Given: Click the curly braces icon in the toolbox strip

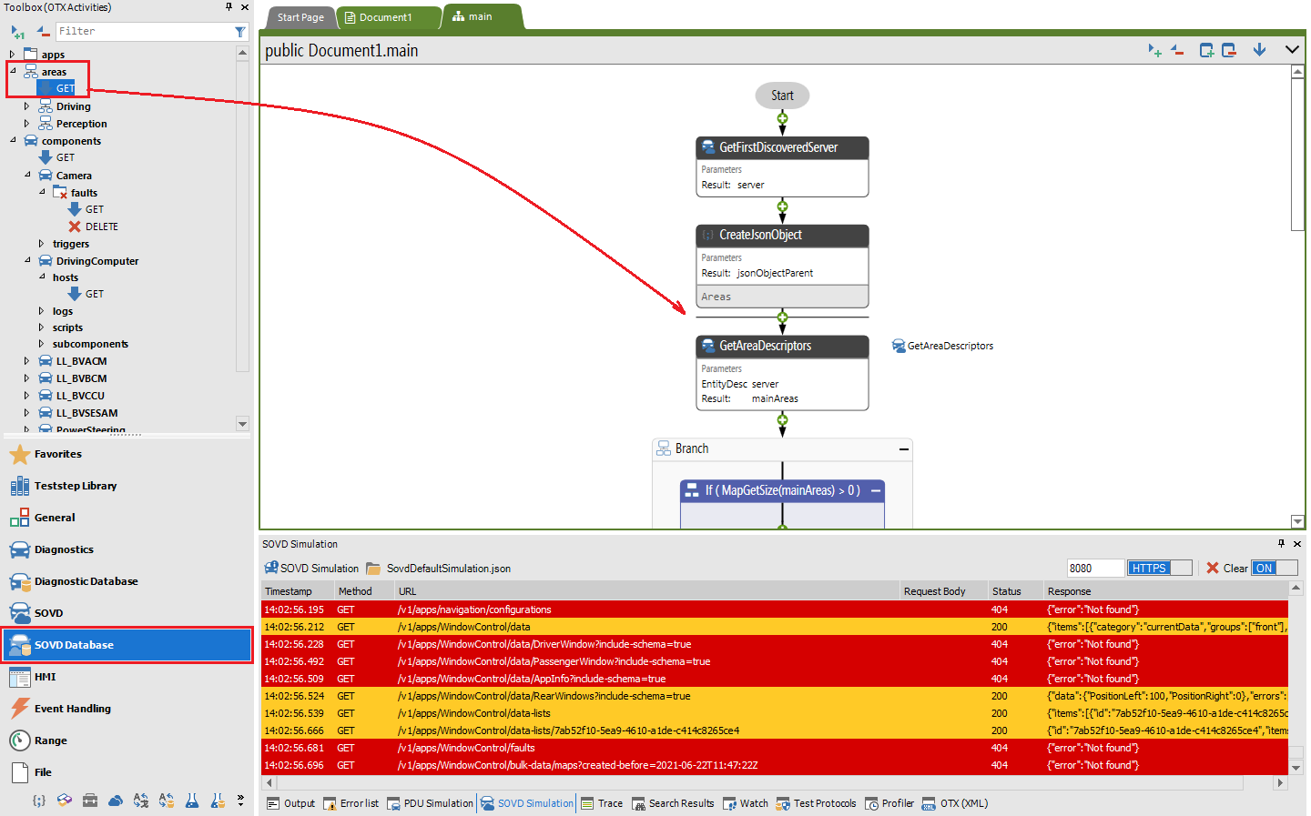Looking at the screenshot, I should click(39, 801).
